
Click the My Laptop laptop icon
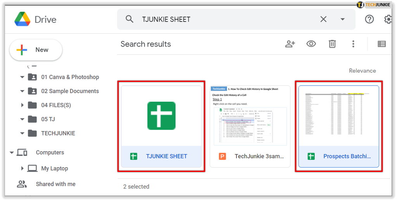coord(33,168)
